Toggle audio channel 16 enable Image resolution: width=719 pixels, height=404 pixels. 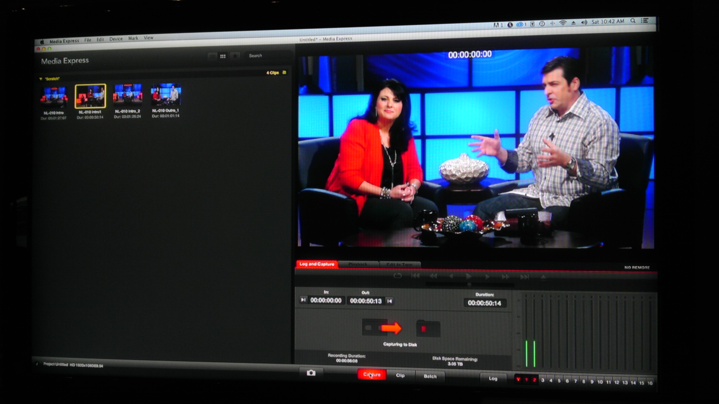click(650, 383)
